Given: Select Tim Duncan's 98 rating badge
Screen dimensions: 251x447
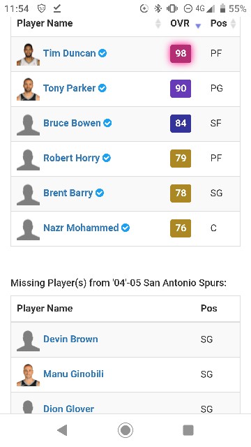Looking at the screenshot, I should [181, 53].
